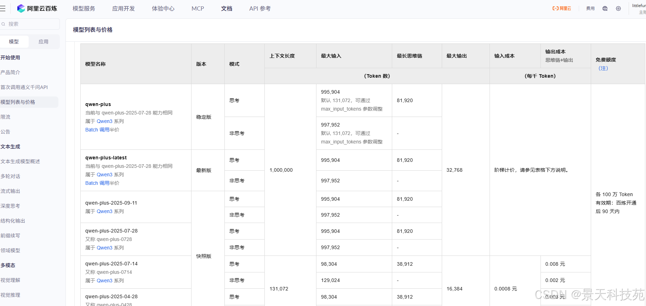Click the 文本生成 sidebar section heading
Viewport: 646px width, 306px height.
pyautogui.click(x=10, y=147)
